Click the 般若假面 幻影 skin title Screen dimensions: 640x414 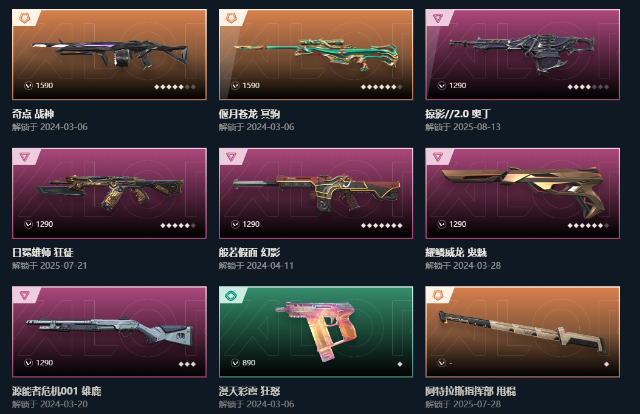249,252
